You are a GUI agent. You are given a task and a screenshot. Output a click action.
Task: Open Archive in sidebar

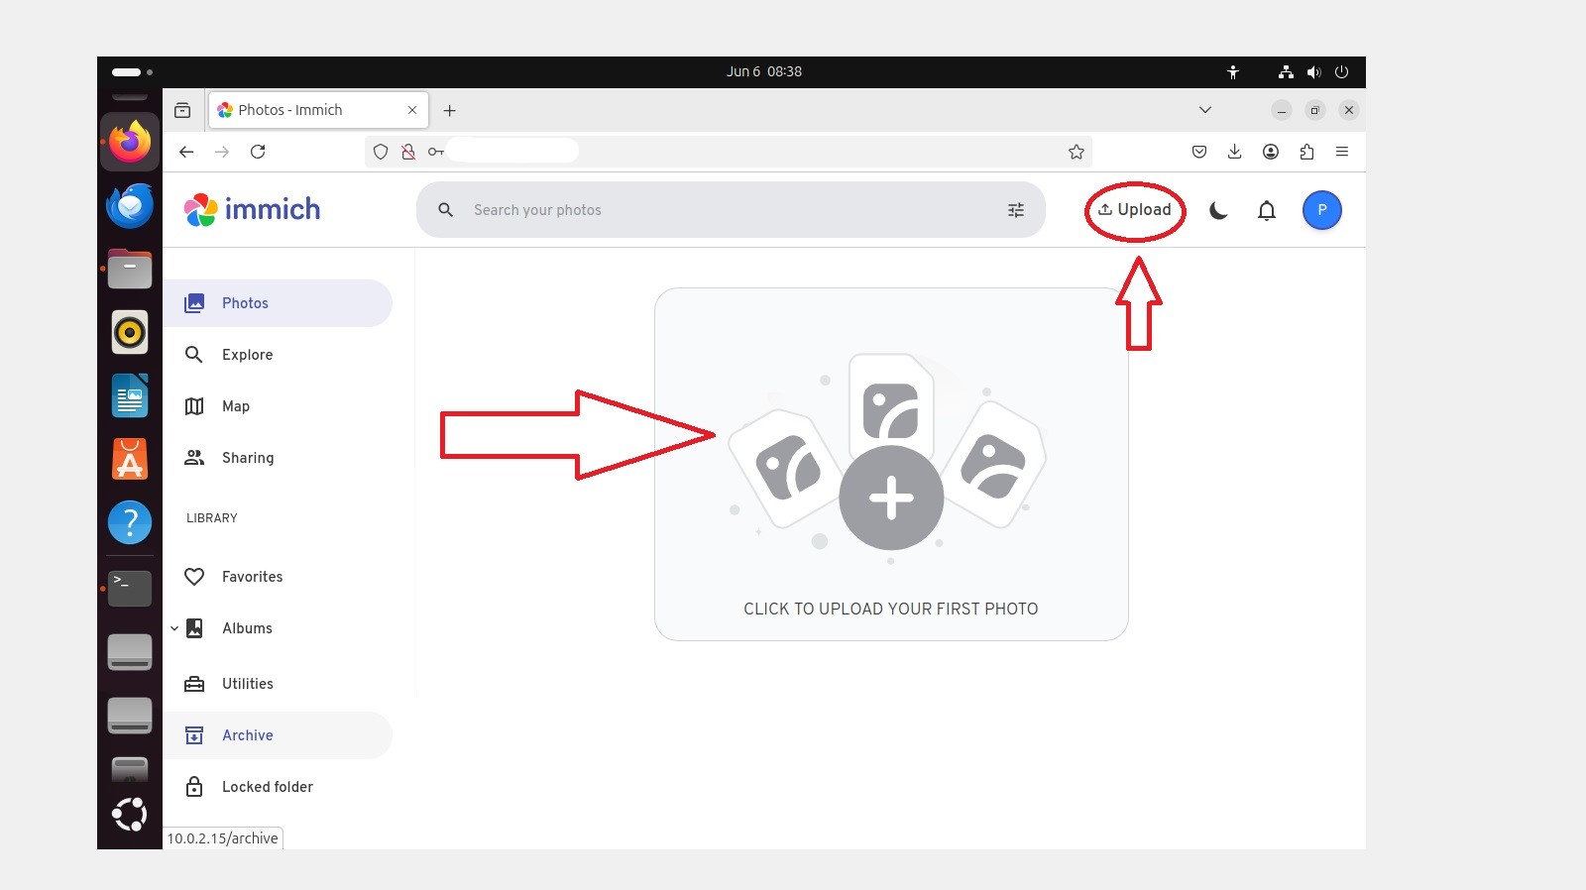(278, 735)
